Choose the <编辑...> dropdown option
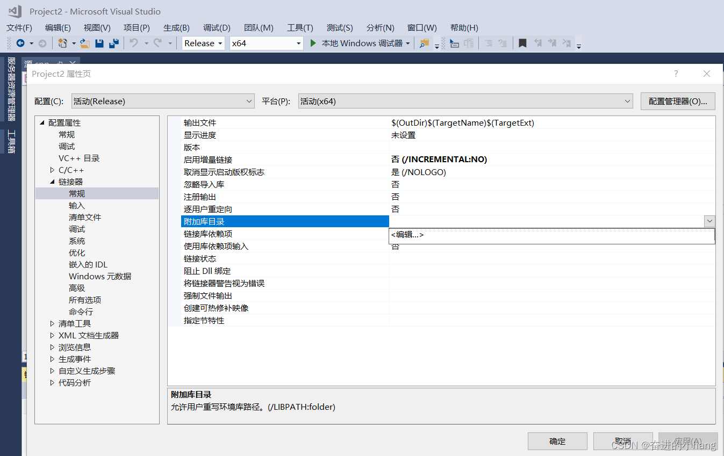This screenshot has height=456, width=724. pos(552,235)
